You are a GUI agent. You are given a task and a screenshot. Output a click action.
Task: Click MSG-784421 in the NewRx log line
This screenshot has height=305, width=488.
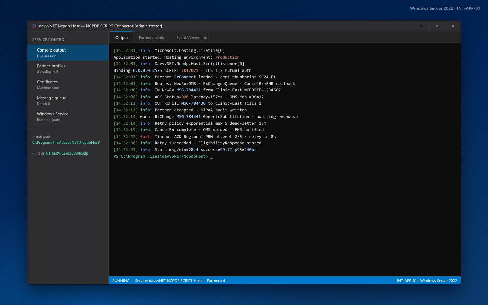point(188,90)
